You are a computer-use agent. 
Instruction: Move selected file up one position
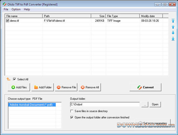pyautogui.click(x=173, y=27)
